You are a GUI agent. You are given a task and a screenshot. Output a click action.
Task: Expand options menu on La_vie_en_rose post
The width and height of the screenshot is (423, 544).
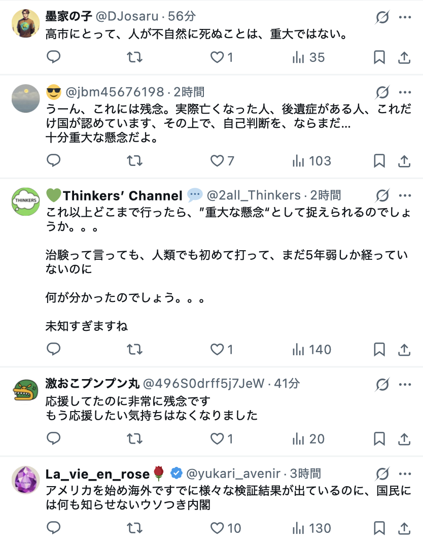(x=404, y=474)
